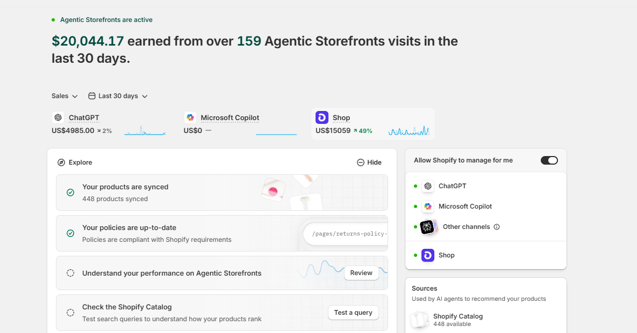Open the Shop sales sparkline chart
The width and height of the screenshot is (637, 333).
409,130
